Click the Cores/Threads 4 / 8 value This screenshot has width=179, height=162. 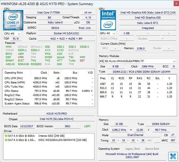[88, 18]
